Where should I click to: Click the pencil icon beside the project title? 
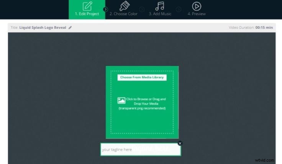[70, 28]
